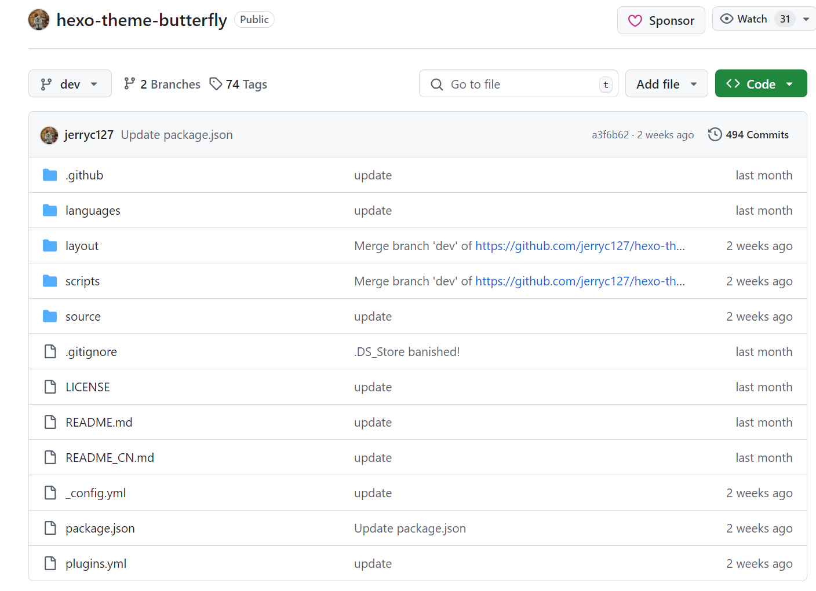Open the LICENSE file

tap(88, 387)
